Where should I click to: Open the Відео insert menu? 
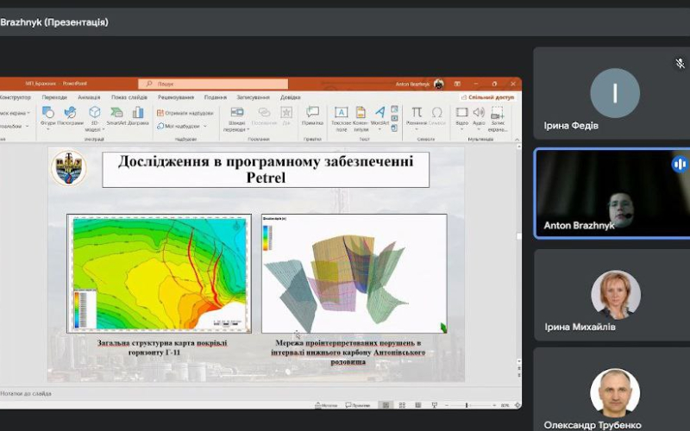[x=461, y=117]
